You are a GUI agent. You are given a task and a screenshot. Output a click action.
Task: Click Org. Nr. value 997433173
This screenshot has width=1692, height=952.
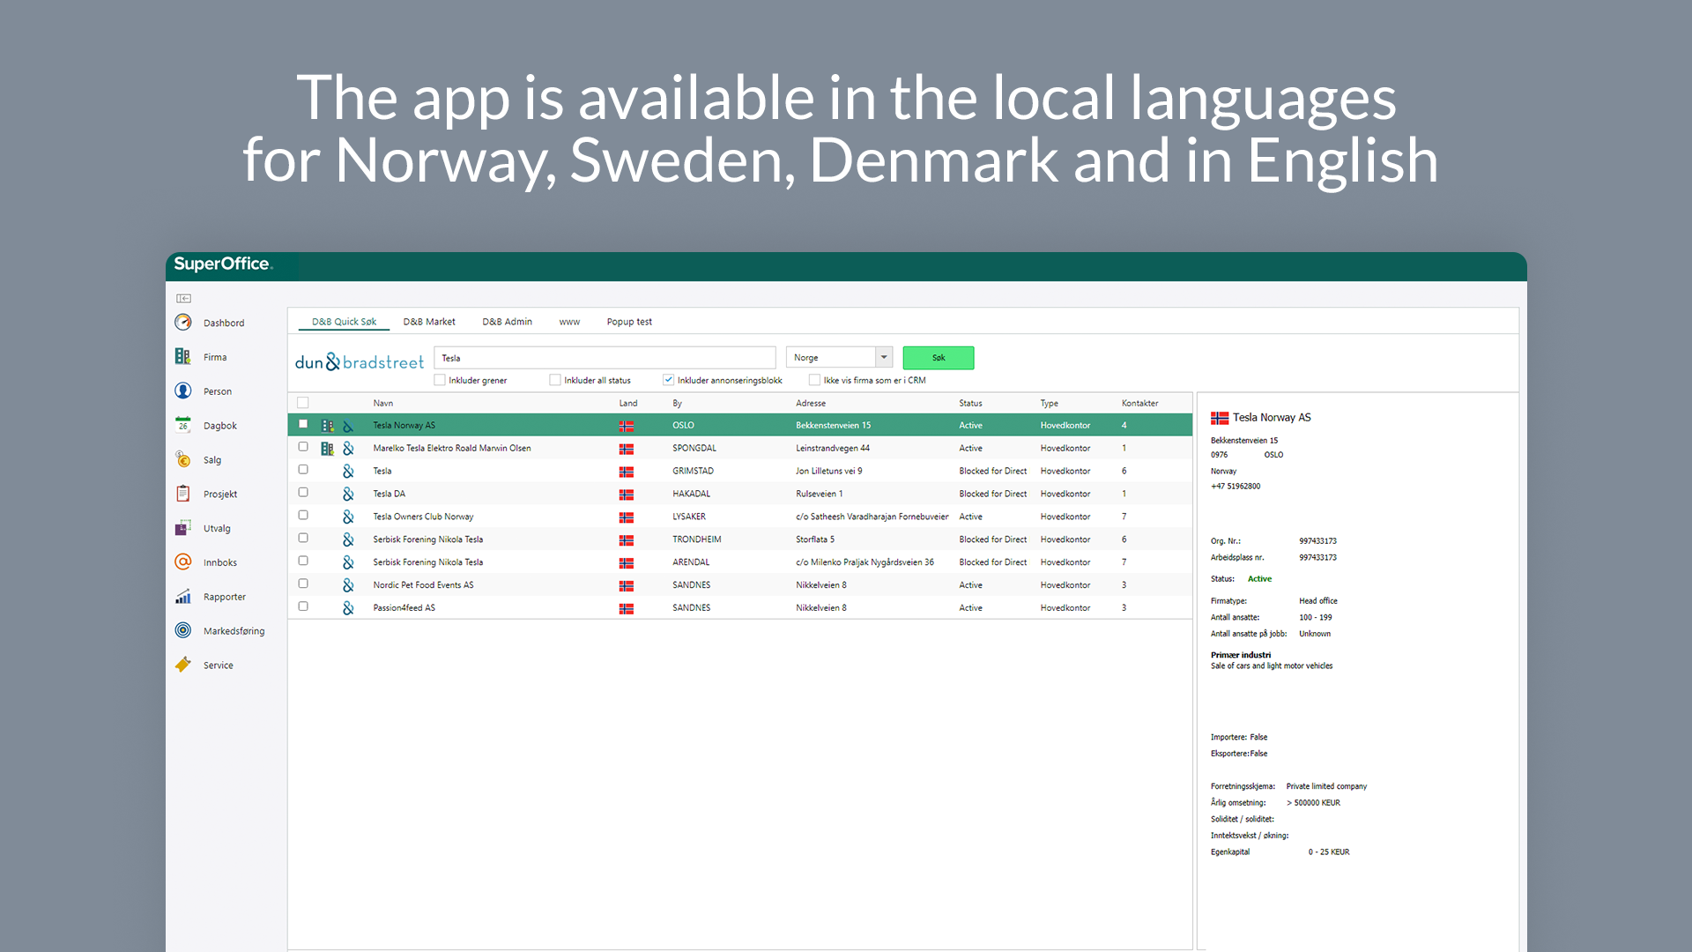pyautogui.click(x=1317, y=541)
